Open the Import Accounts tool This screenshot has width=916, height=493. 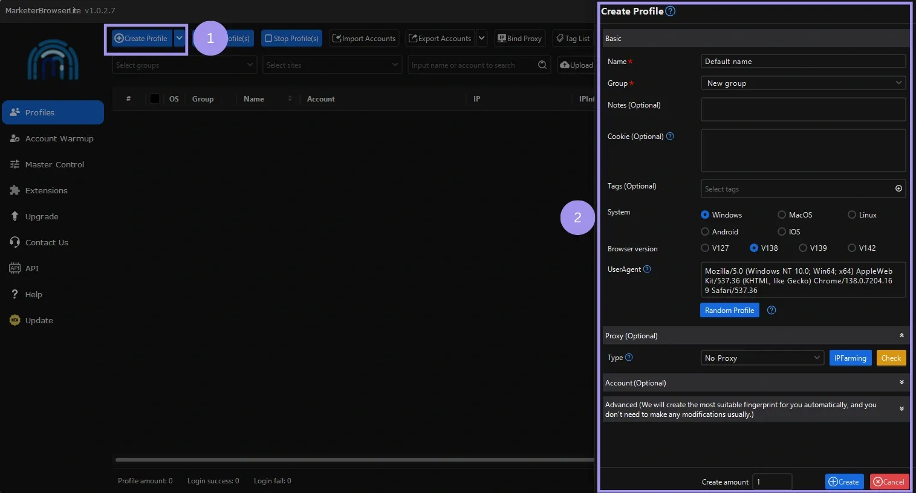coord(364,38)
